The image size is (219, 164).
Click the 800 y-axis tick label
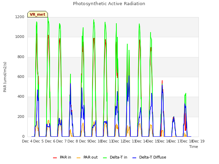click(x=21, y=57)
